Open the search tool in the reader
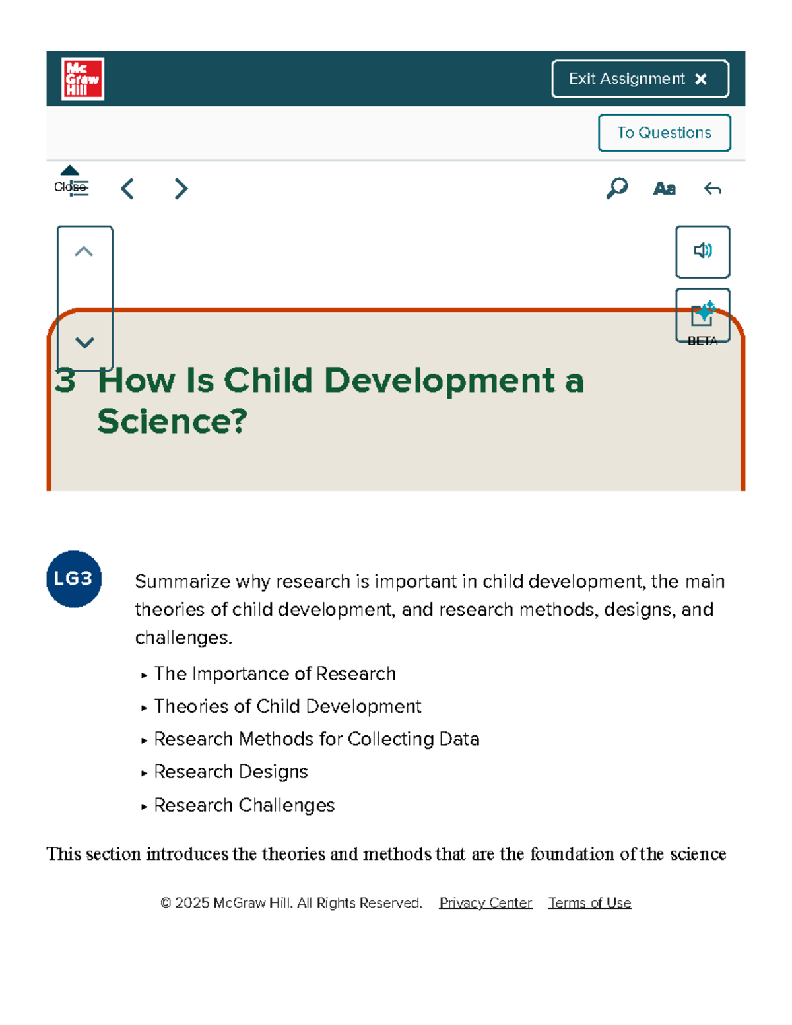 coord(616,189)
